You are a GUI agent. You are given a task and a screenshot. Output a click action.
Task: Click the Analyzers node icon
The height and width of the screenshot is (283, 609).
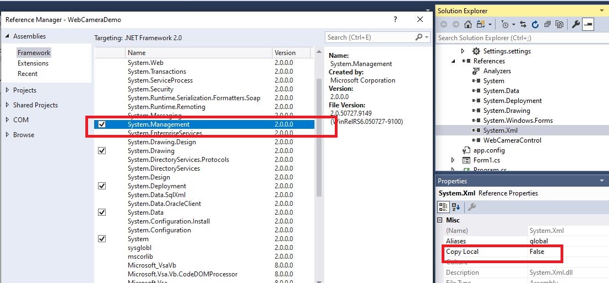click(x=476, y=71)
